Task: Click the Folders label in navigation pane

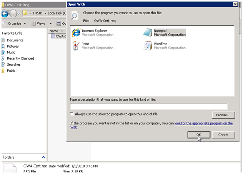Action: (x=8, y=157)
